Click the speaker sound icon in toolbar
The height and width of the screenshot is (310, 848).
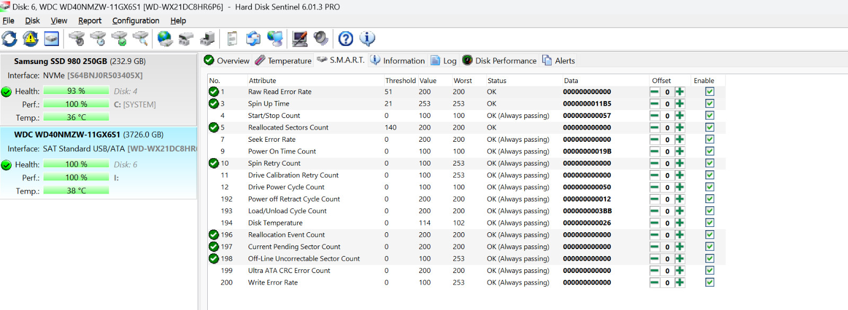tap(321, 39)
